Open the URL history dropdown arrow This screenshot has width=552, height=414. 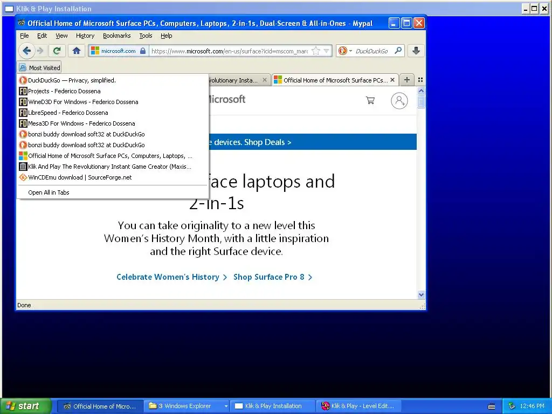[x=326, y=51]
